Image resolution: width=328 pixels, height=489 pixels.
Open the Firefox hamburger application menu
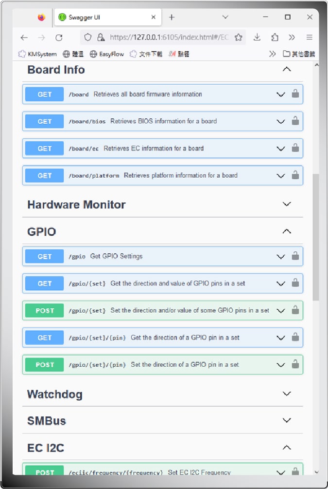click(x=309, y=38)
